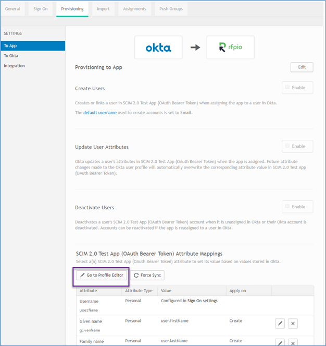Click the Provisioning to App heading
The width and height of the screenshot is (326, 346).
[98, 67]
